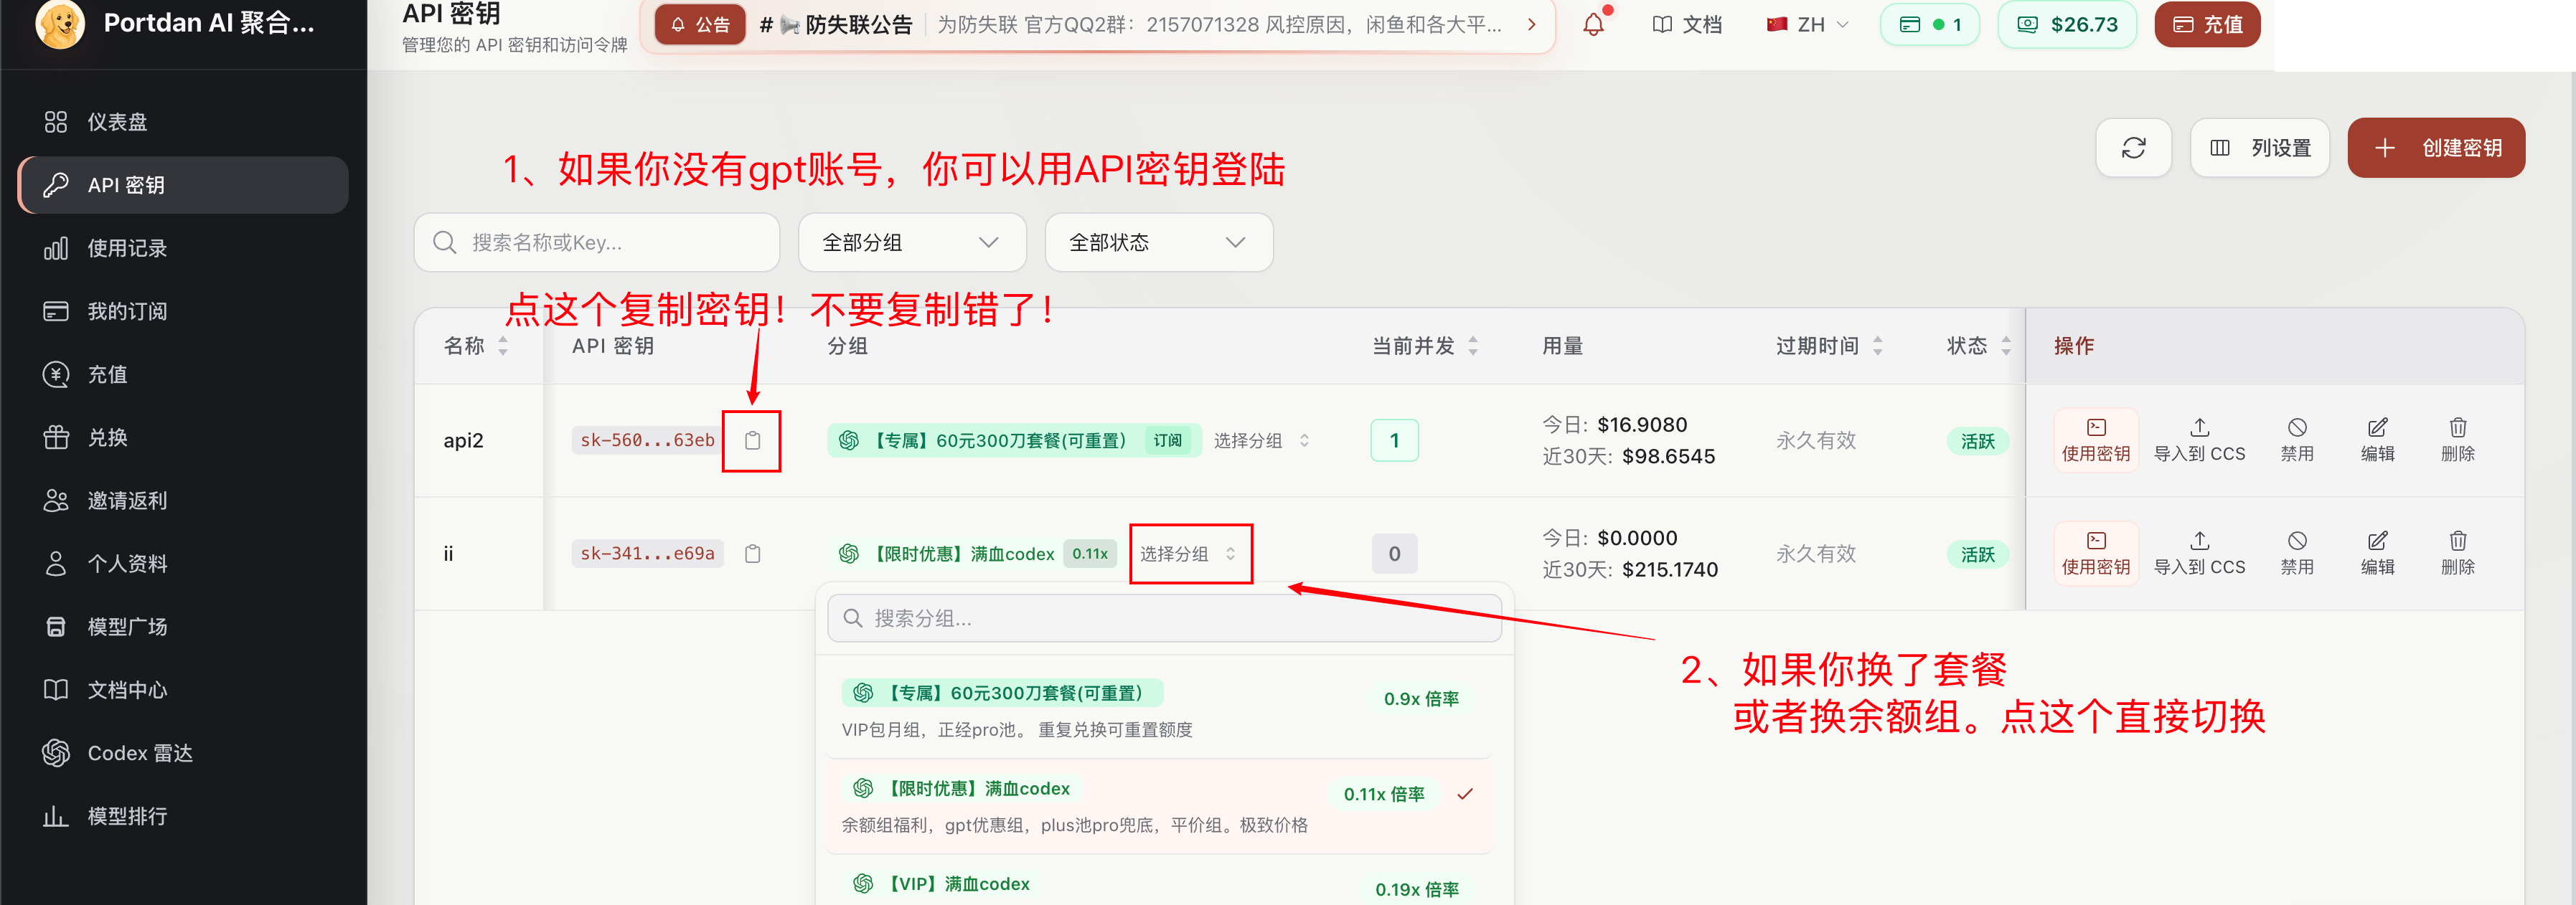
Task: Click api2 concurrency value 1
Action: pos(1394,440)
